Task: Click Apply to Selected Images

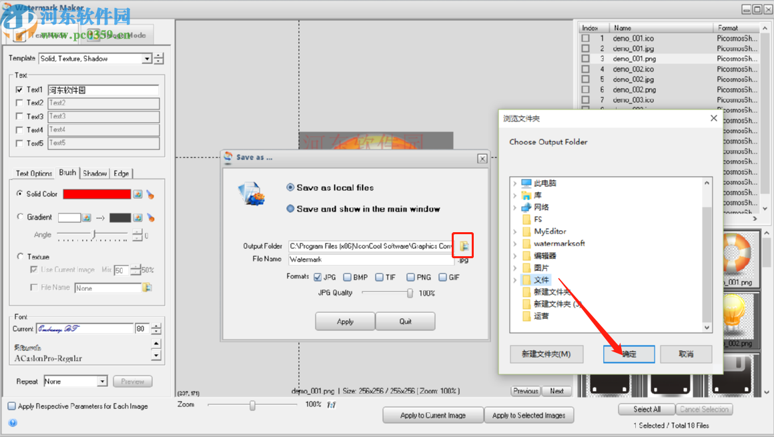Action: [x=528, y=415]
